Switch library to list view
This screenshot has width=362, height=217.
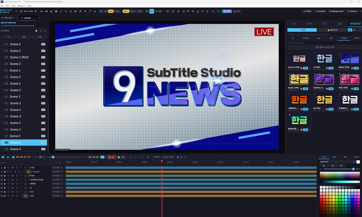click(355, 30)
